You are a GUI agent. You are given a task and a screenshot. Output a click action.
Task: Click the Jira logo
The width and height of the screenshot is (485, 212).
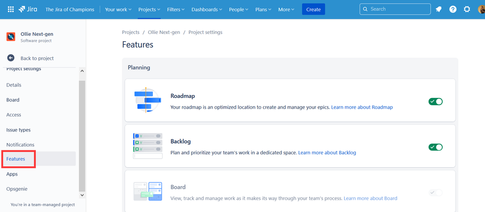click(28, 9)
